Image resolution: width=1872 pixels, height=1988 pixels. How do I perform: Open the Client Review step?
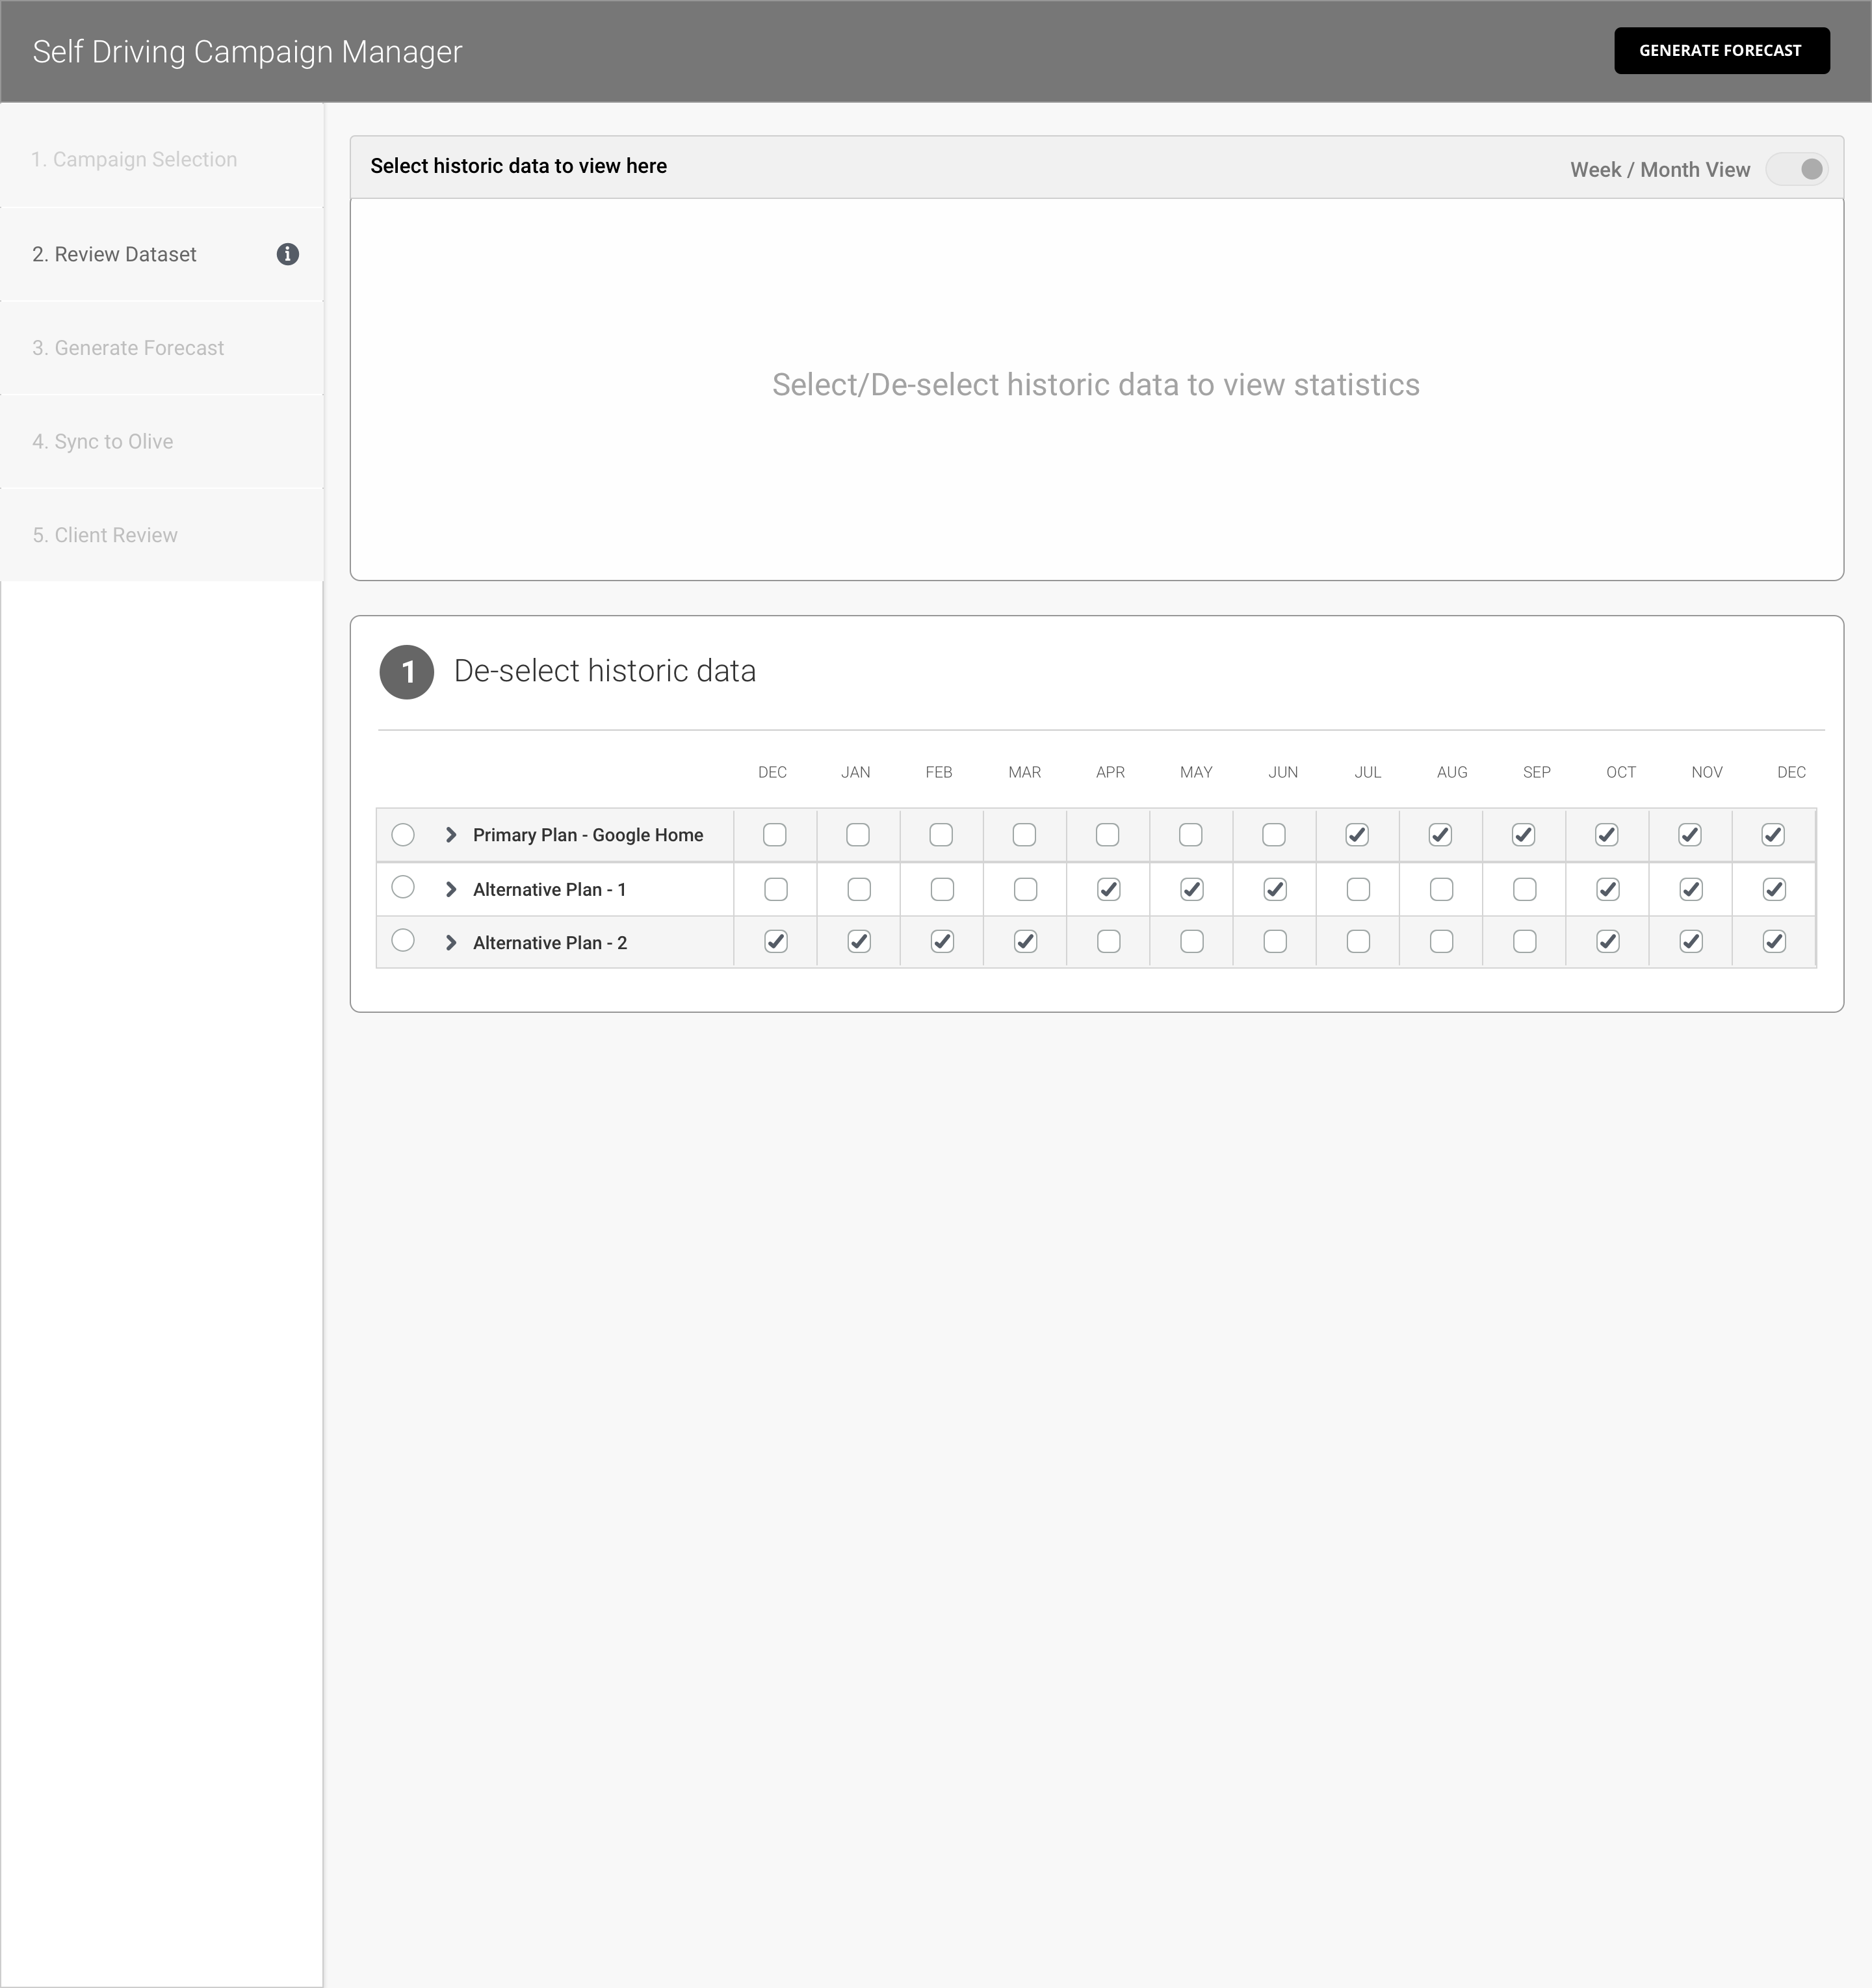(162, 535)
